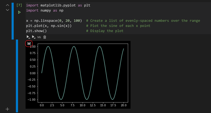Open the plot in the plot viewer
The width and height of the screenshot is (211, 113).
(29, 43)
